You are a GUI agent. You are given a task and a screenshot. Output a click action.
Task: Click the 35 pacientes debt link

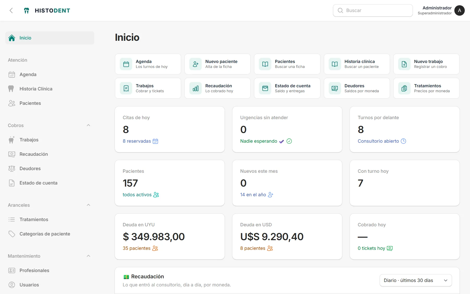click(x=140, y=248)
